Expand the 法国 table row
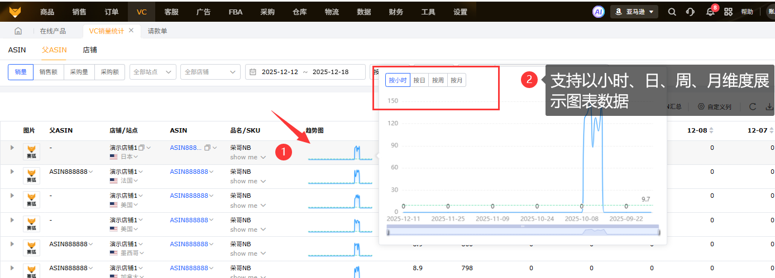This screenshot has width=775, height=278. pos(12,171)
